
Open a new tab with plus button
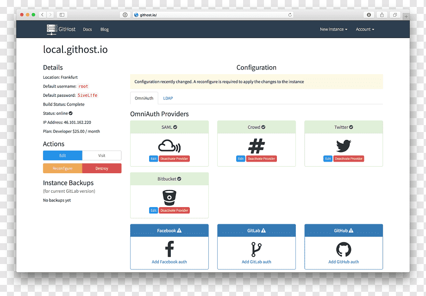pyautogui.click(x=406, y=16)
